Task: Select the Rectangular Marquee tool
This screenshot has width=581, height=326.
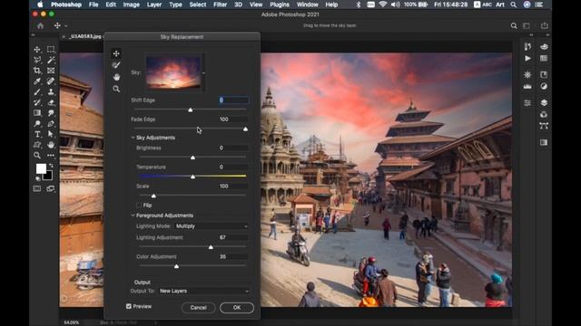Action: (51, 49)
